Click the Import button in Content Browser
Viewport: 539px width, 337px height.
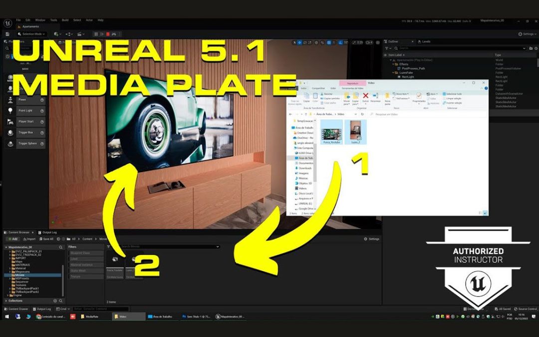(x=29, y=239)
